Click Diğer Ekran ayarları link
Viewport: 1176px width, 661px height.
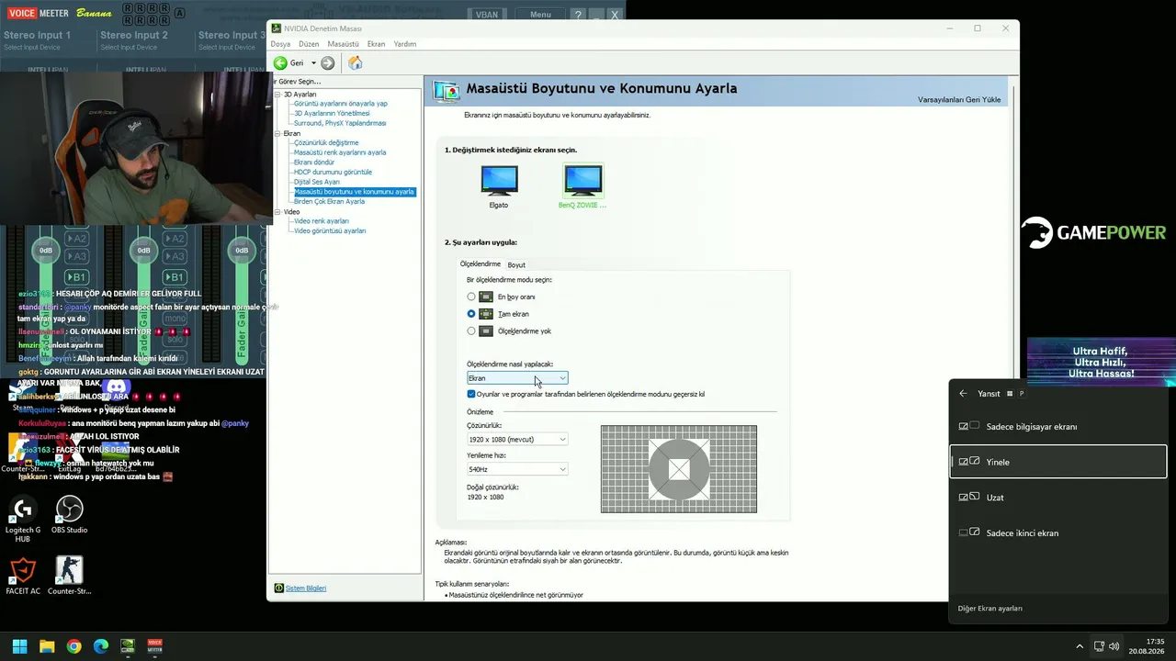(x=990, y=608)
